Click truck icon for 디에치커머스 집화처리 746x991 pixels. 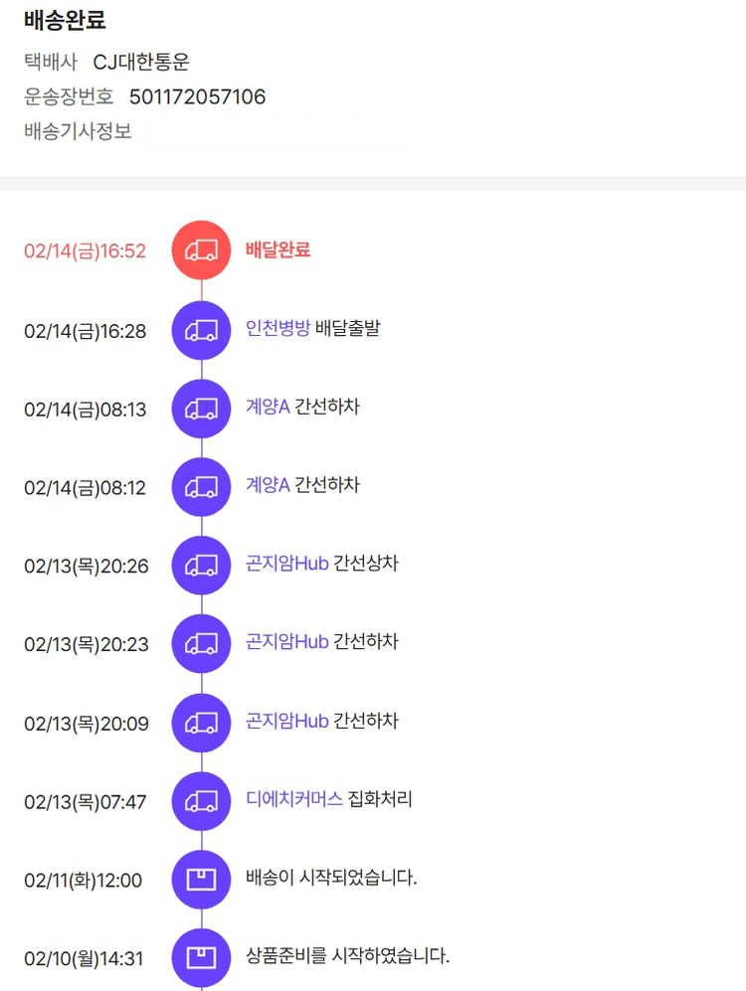pyautogui.click(x=201, y=801)
